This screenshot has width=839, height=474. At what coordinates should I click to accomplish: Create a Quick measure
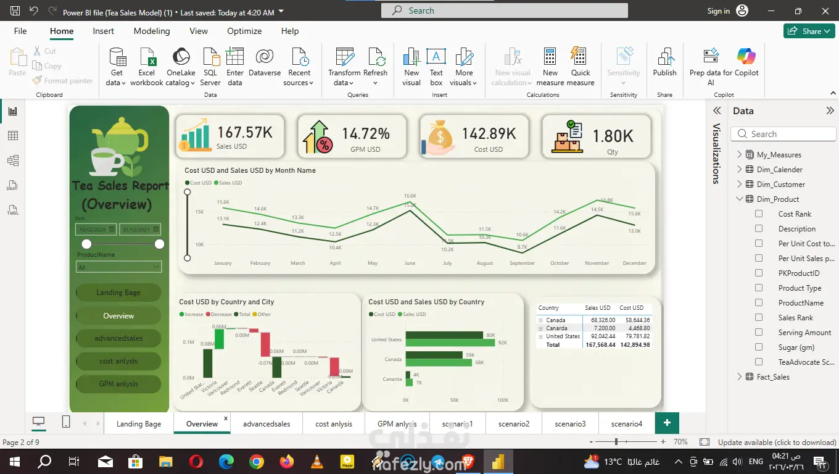point(581,67)
